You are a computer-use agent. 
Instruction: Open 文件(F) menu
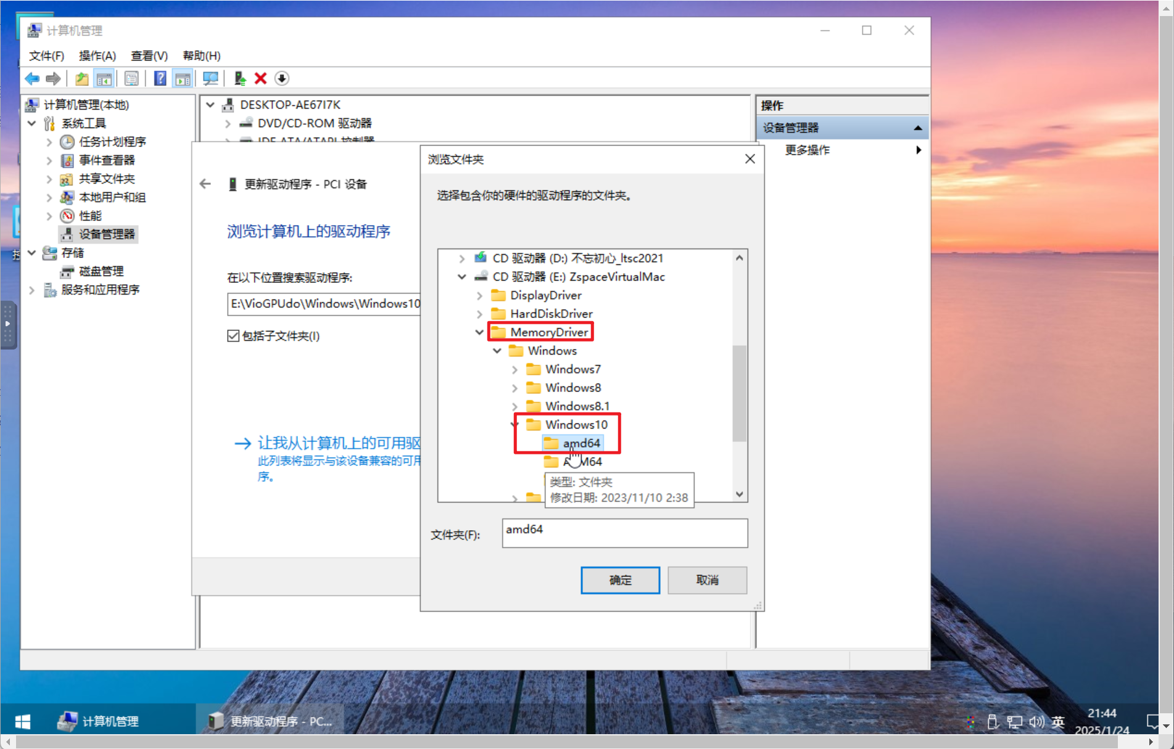coord(47,55)
